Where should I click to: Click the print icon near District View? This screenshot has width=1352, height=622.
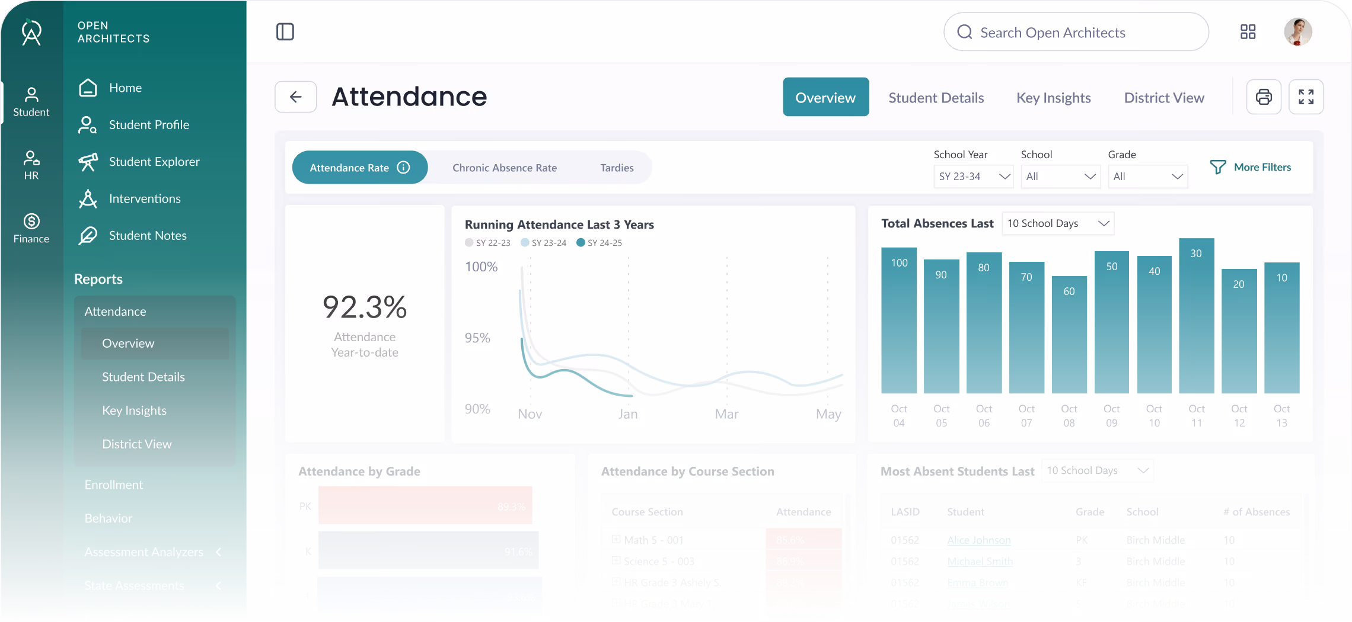point(1264,97)
